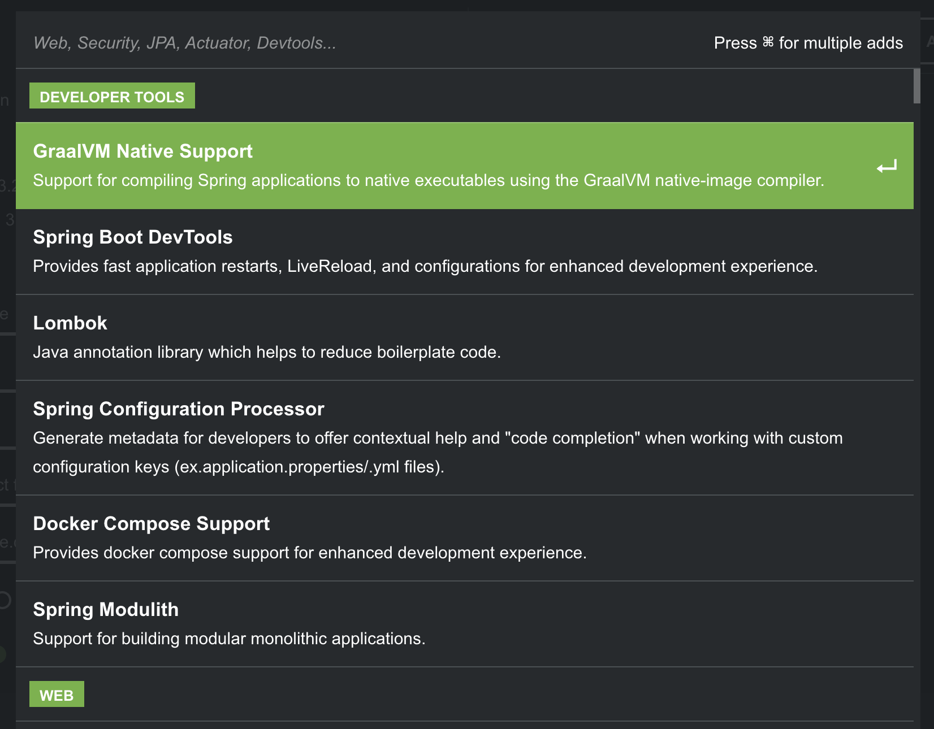Select the Spring Boot DevTools title
The height and width of the screenshot is (729, 934).
132,237
